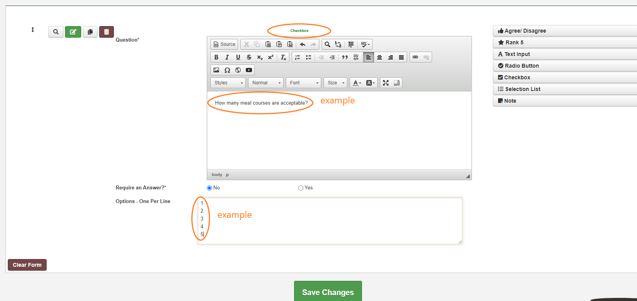This screenshot has width=637, height=301.
Task: Click the embed YouTube video icon
Action: tap(249, 70)
